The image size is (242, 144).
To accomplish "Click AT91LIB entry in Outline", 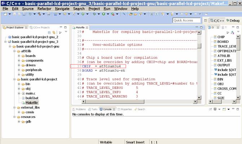I will [x=224, y=56].
